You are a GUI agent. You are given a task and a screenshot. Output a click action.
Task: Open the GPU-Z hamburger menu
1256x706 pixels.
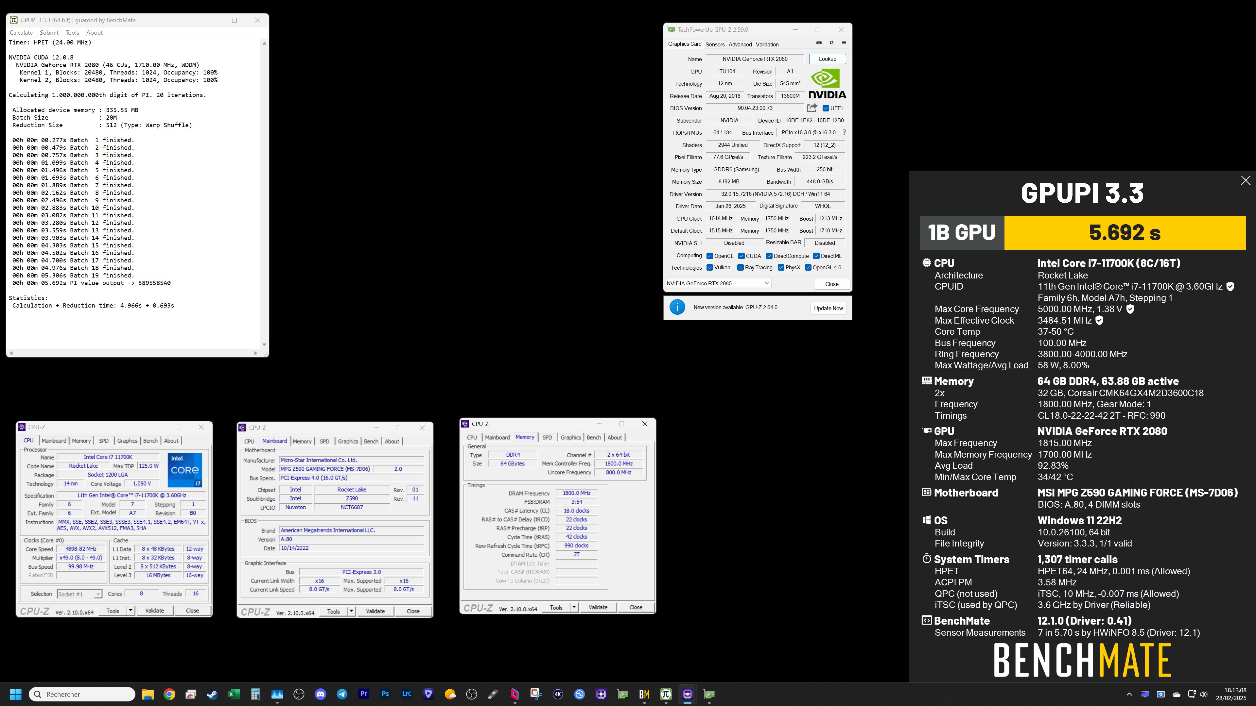tap(844, 43)
